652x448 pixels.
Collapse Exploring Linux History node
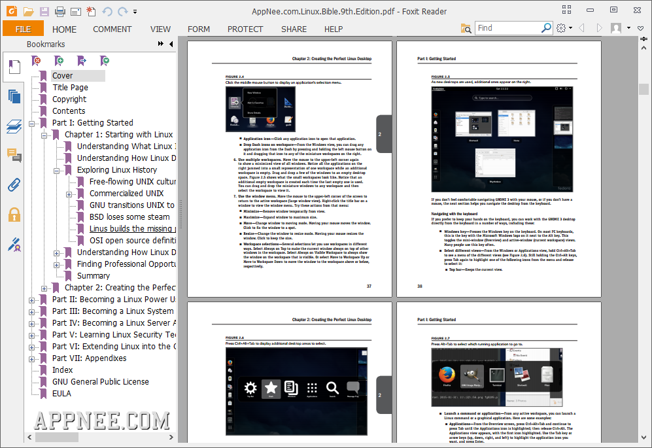click(x=56, y=171)
